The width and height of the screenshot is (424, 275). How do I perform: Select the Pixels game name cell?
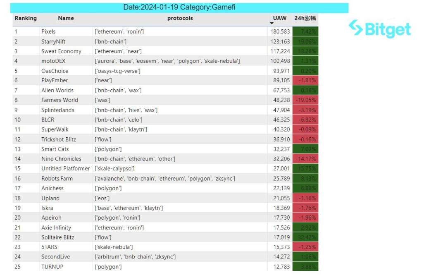(x=48, y=32)
